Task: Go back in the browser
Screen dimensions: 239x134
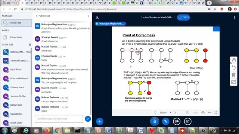Action: pyautogui.click(x=4, y=9)
